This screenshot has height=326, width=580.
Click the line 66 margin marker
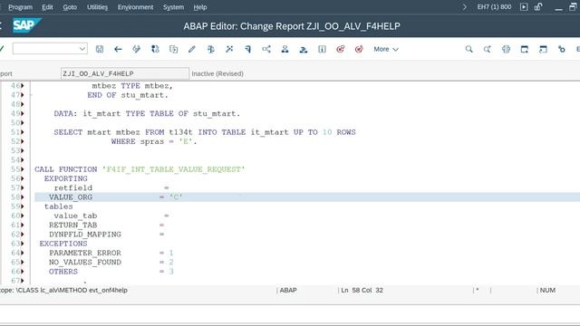click(22, 272)
